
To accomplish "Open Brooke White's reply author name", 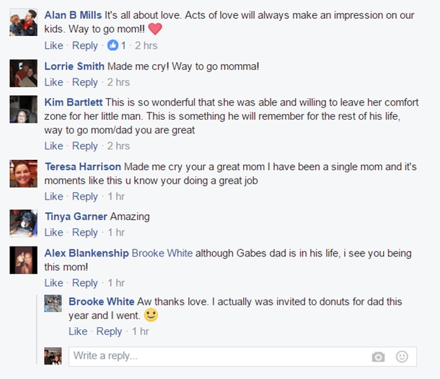I will pyautogui.click(x=102, y=301).
